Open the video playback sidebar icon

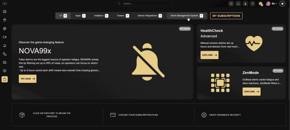[x=5, y=71]
